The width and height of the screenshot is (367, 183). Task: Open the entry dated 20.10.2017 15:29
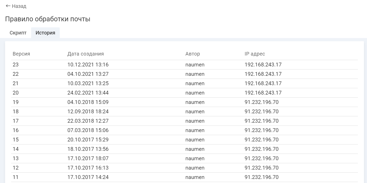[88, 140]
